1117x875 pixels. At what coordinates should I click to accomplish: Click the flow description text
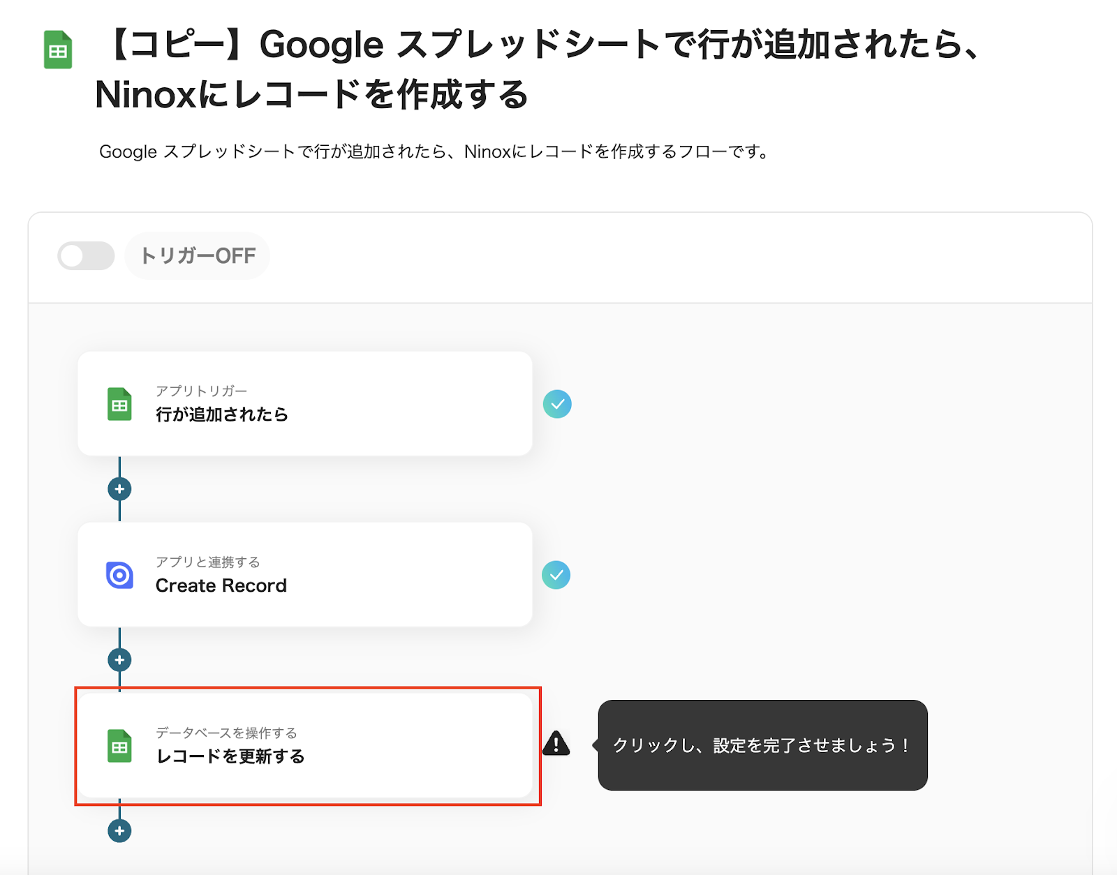pos(433,151)
